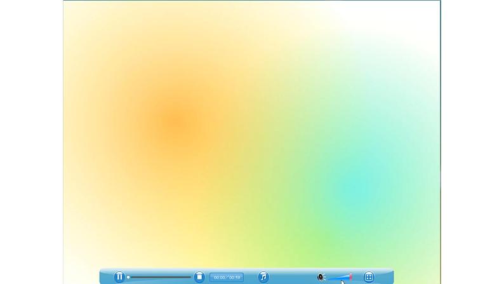Click the seek bar one quarter along
The image size is (504, 284).
pos(144,277)
